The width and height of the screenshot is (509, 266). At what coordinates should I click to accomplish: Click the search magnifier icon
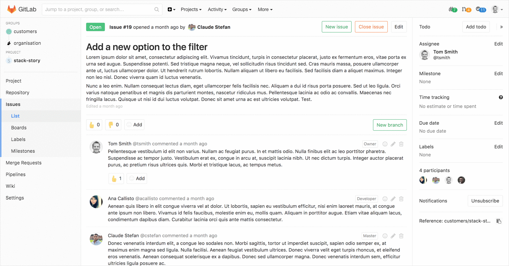coord(157,9)
